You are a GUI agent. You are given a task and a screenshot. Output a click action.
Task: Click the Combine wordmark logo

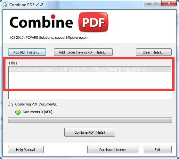coord(41,21)
